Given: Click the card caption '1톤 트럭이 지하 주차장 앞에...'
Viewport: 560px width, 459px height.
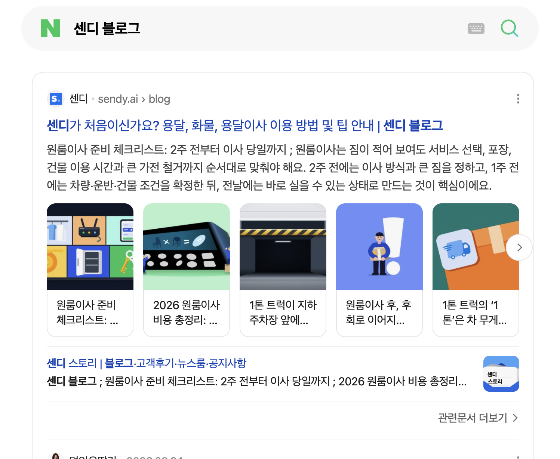Looking at the screenshot, I should (283, 312).
